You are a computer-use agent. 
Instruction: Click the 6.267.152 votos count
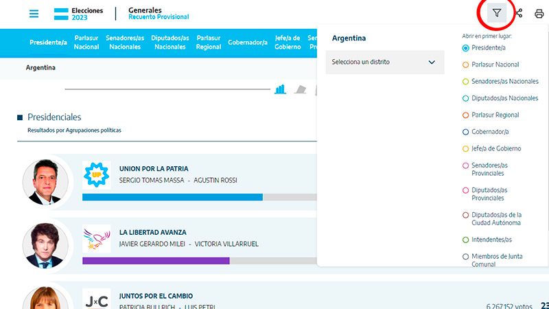point(509,306)
